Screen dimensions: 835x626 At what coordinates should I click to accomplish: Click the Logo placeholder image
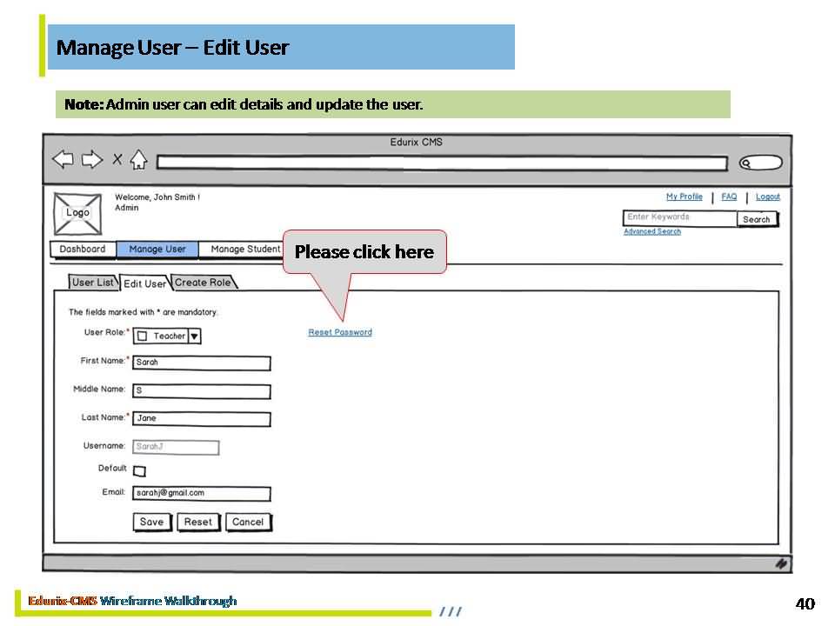click(77, 213)
